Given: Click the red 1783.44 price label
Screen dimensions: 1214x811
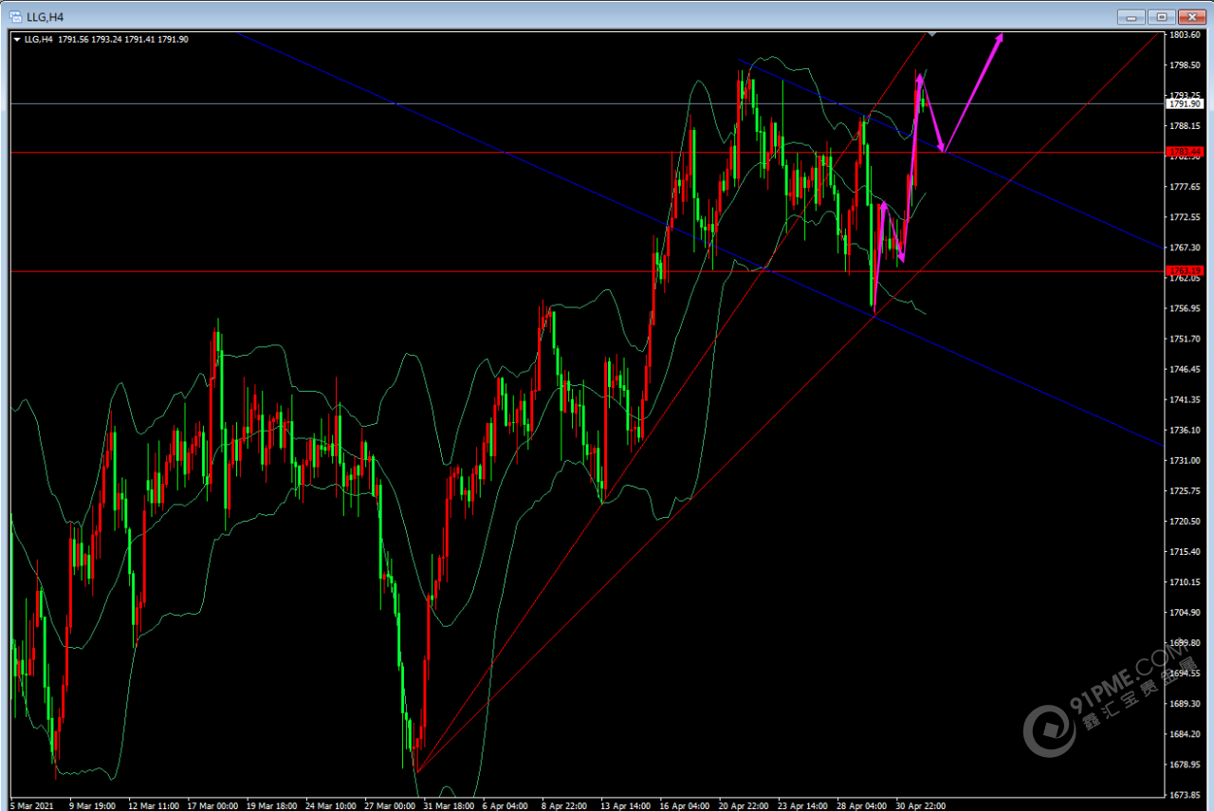Looking at the screenshot, I should (1185, 152).
